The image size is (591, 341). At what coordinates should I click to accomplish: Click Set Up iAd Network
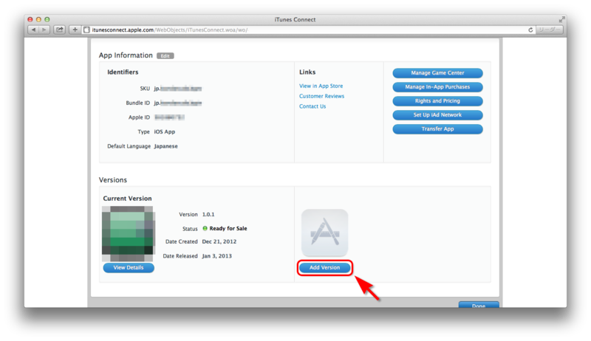tap(437, 115)
